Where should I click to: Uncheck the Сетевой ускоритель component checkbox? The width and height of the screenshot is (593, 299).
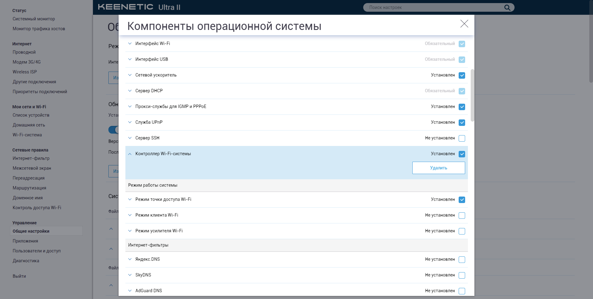coord(462,75)
